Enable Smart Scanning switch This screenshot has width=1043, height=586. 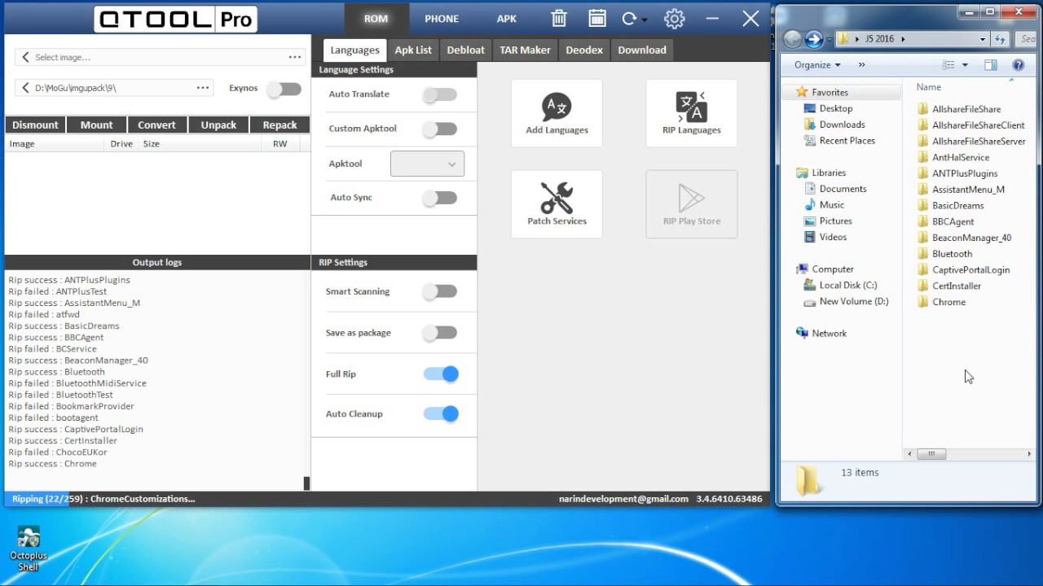coord(440,291)
